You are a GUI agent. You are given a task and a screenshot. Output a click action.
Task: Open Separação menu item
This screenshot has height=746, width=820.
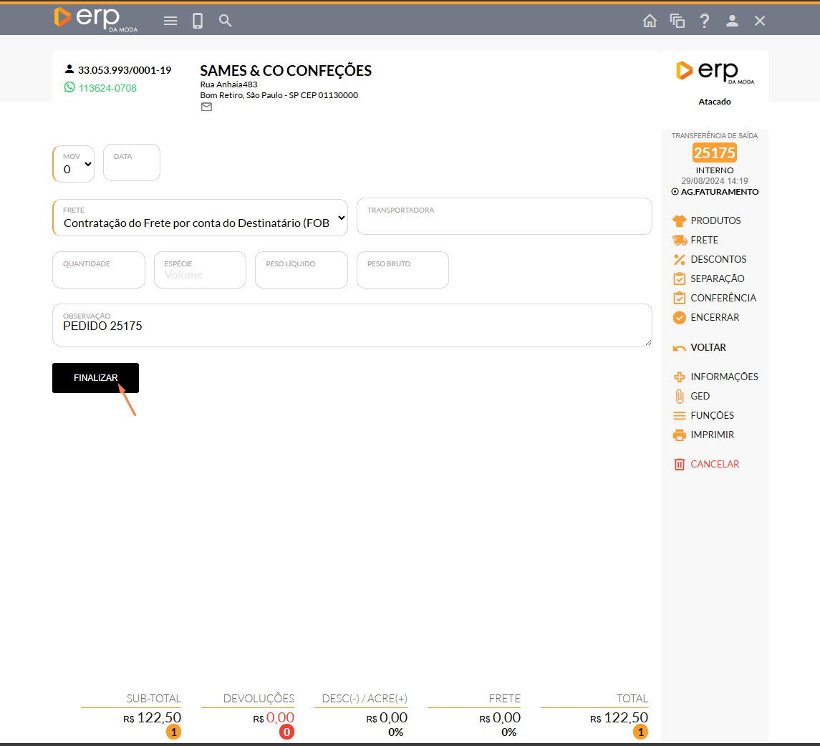pyautogui.click(x=717, y=278)
